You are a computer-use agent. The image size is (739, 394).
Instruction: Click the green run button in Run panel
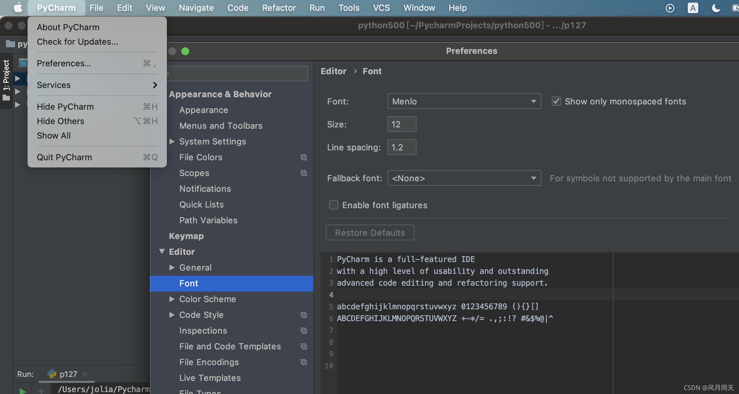point(22,391)
